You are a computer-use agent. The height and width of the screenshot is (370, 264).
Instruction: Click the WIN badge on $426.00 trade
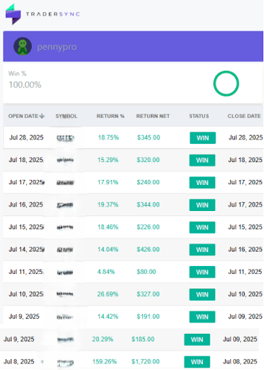coord(202,250)
